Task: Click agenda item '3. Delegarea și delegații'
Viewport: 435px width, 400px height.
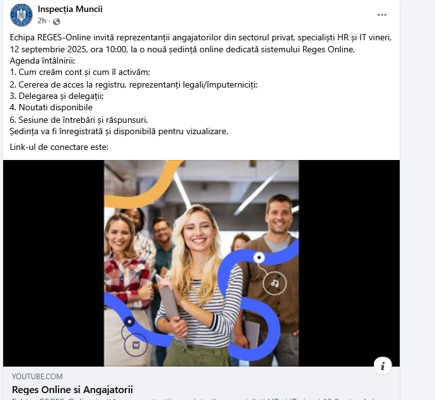Action: pos(57,96)
